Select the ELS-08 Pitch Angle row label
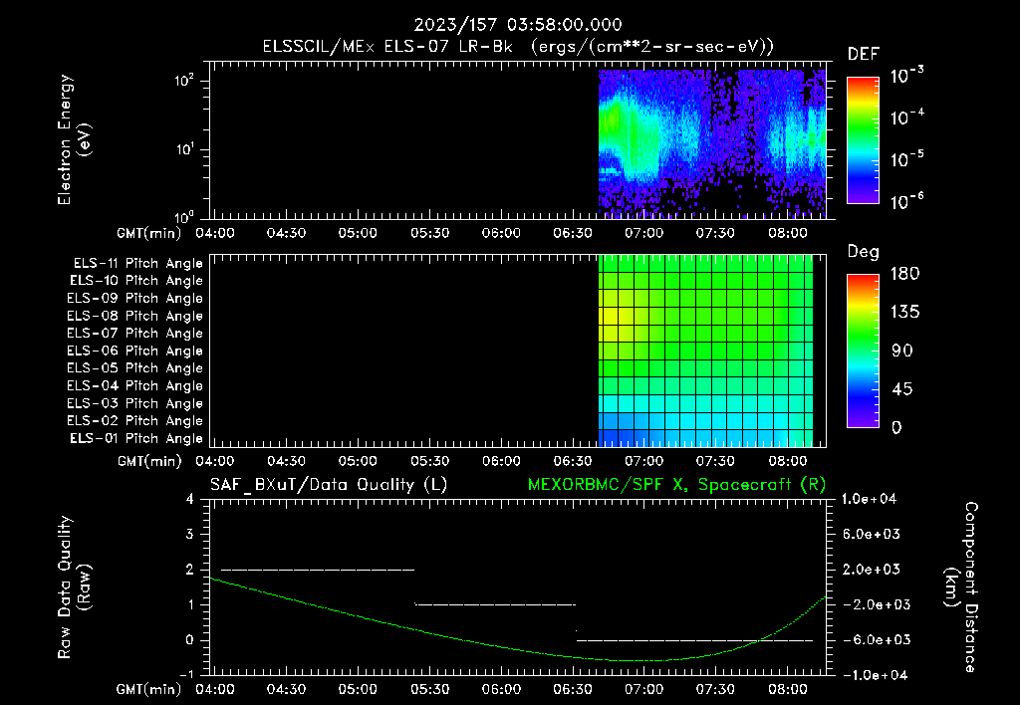The image size is (1020, 705). point(135,316)
